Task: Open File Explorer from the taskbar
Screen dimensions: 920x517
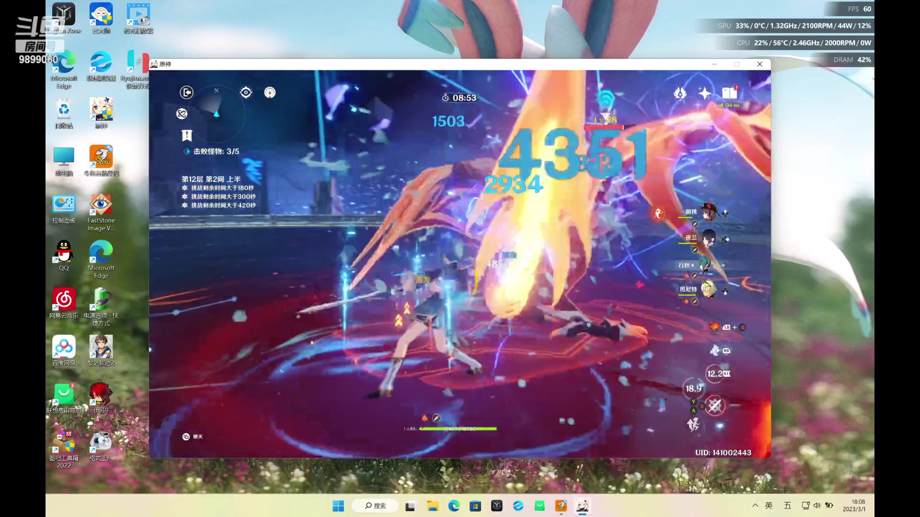Action: pyautogui.click(x=433, y=506)
